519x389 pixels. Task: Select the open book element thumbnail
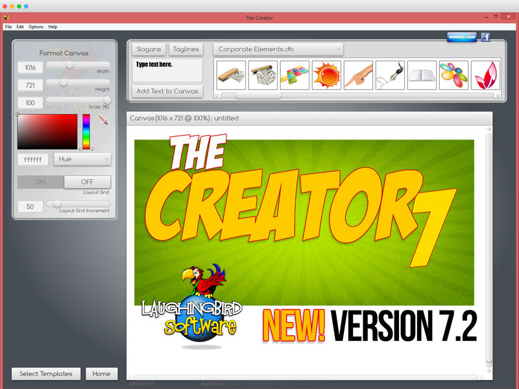[x=422, y=75]
